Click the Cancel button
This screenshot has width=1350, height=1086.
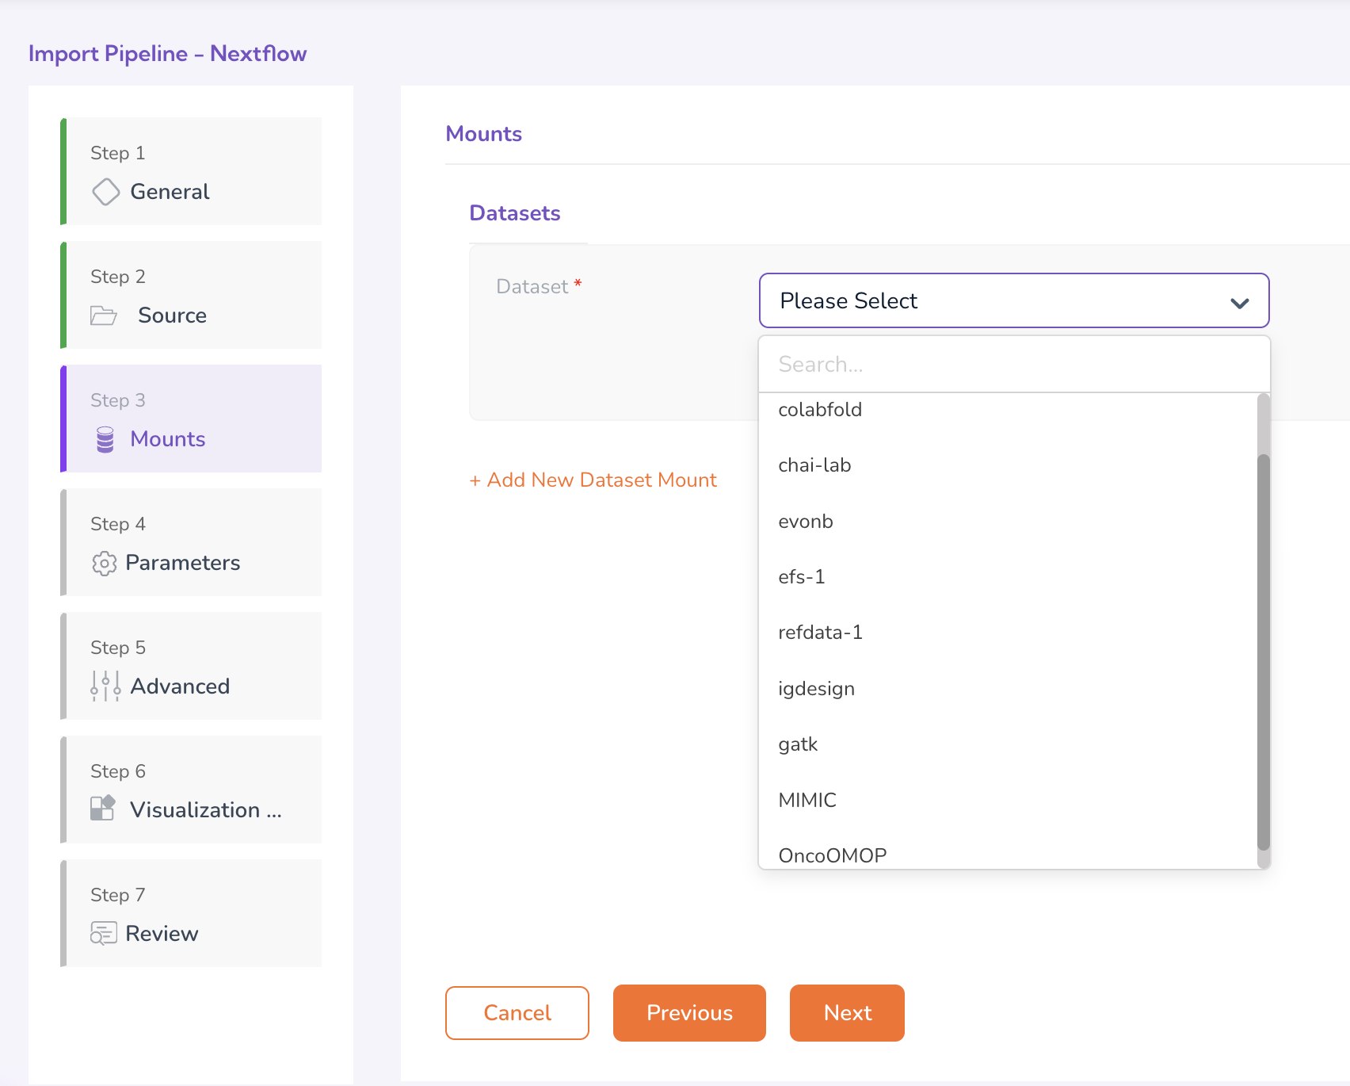coord(517,1013)
